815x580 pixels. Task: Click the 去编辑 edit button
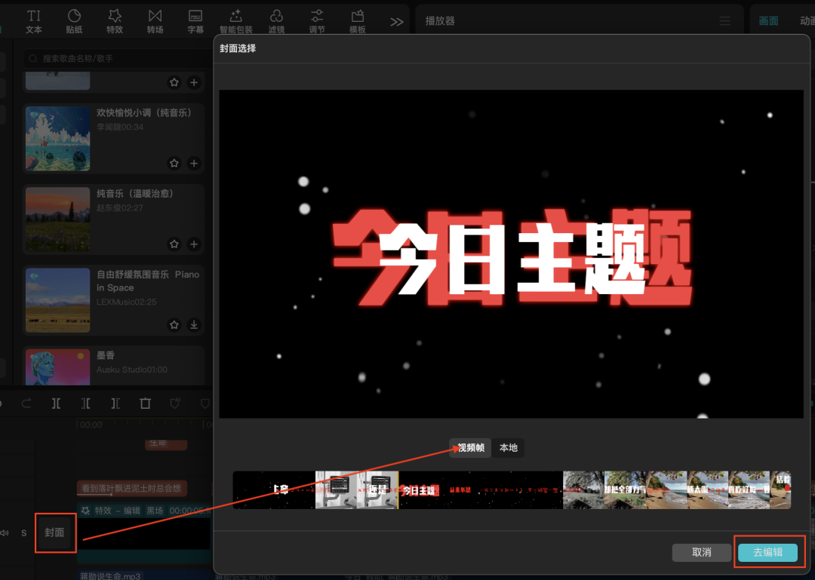(x=768, y=552)
